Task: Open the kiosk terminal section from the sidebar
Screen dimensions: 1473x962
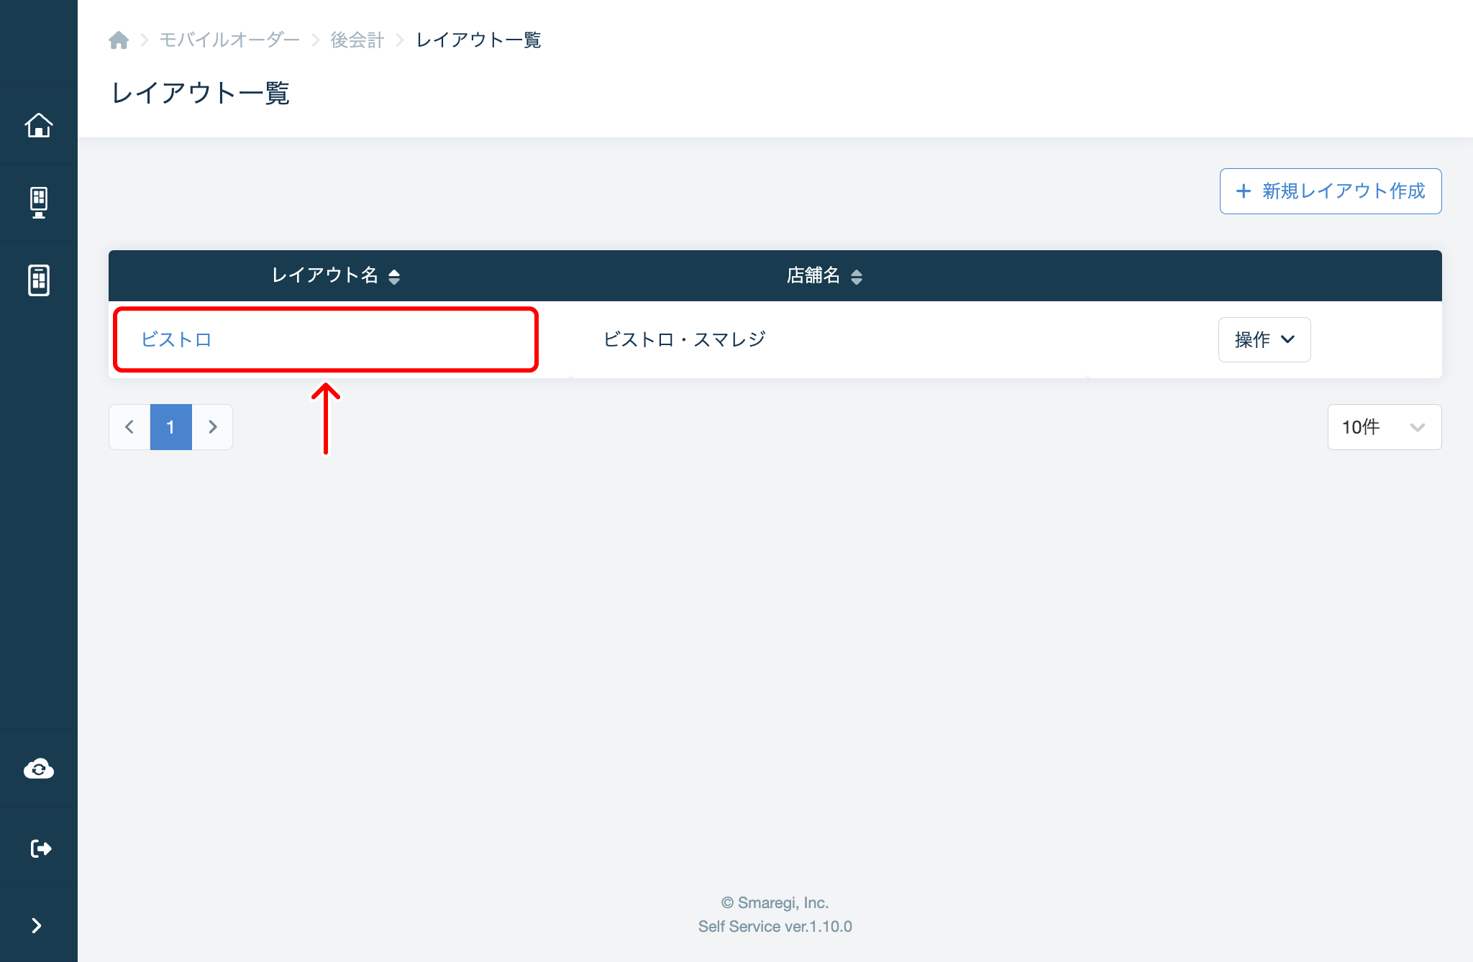Action: (39, 202)
